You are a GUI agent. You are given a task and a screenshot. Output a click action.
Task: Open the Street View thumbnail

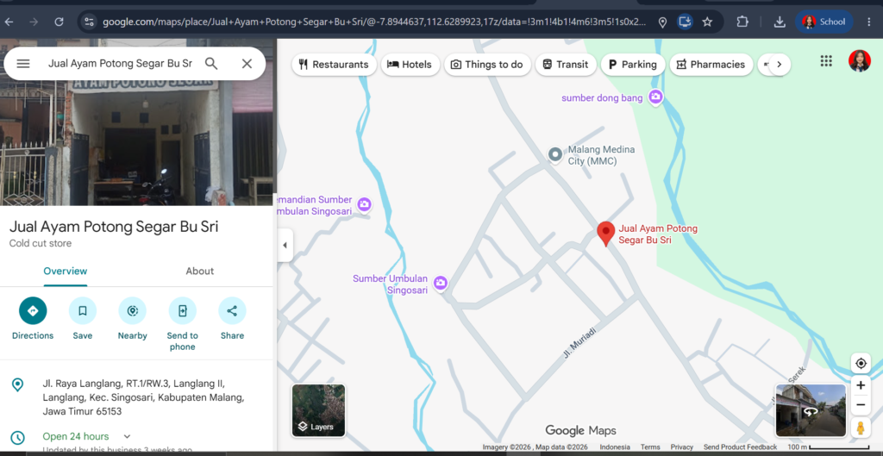(x=811, y=411)
